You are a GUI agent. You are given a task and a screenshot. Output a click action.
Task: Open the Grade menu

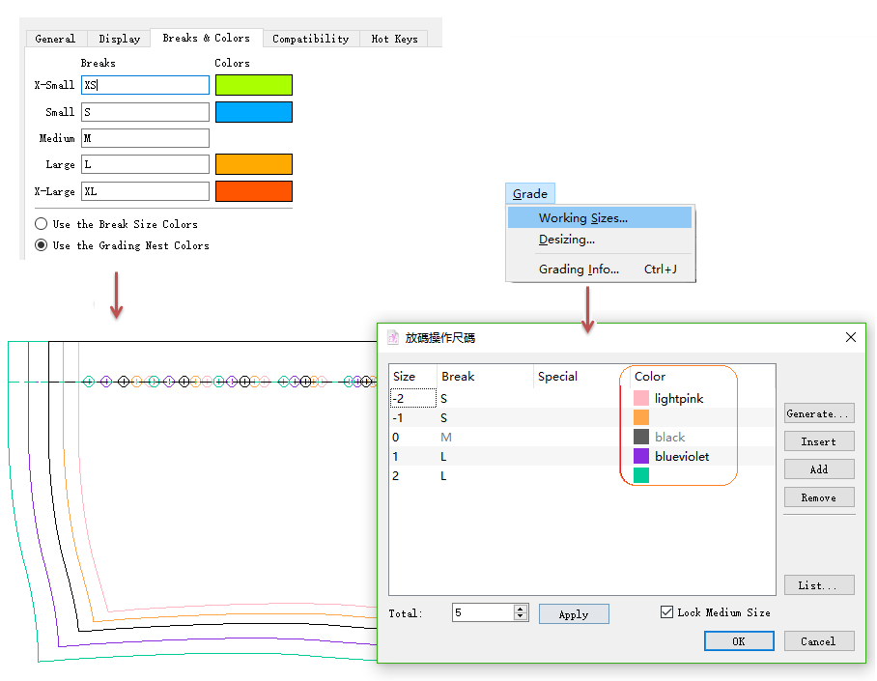(x=530, y=194)
